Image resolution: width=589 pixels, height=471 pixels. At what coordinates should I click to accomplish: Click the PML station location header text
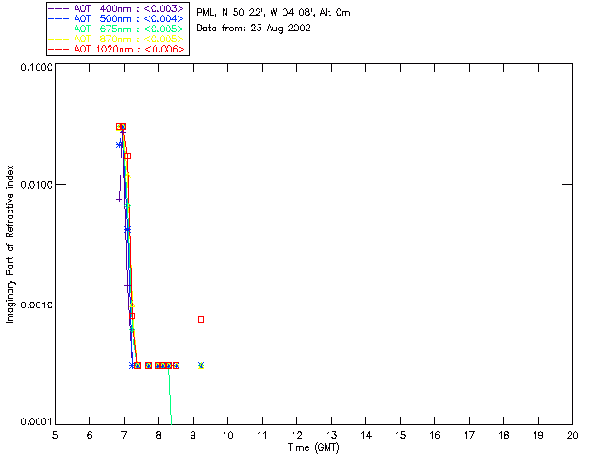click(x=273, y=13)
